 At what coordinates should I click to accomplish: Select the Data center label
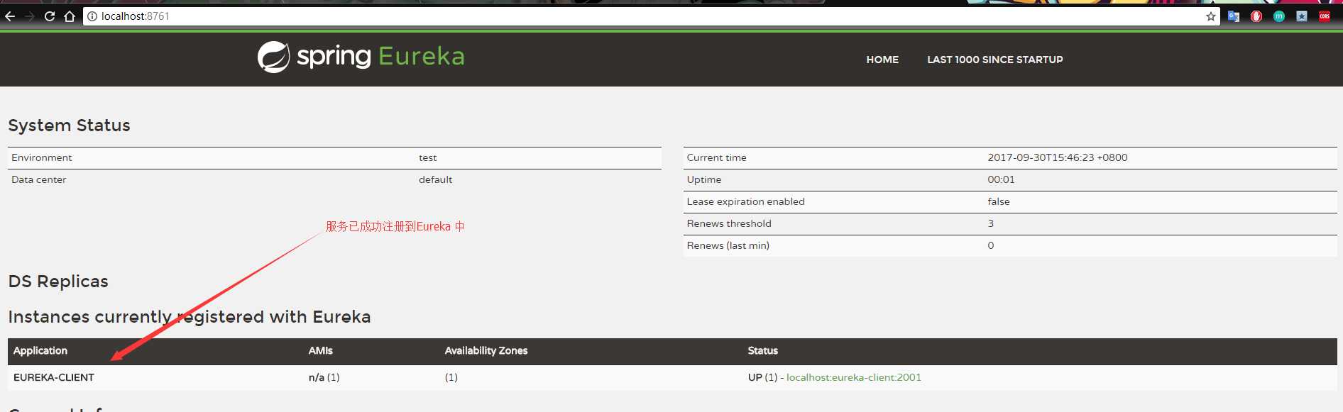[39, 179]
